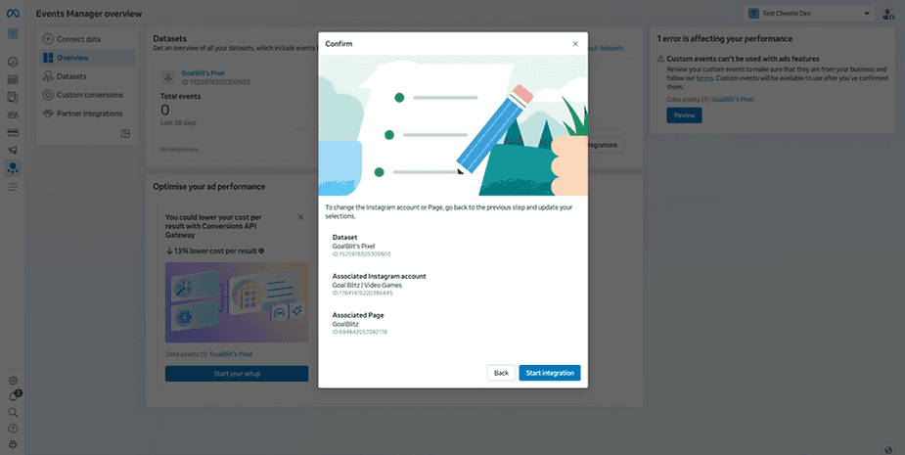Screen dimensions: 905x455
Task: Collapse the navigation panel icon
Action: click(125, 133)
